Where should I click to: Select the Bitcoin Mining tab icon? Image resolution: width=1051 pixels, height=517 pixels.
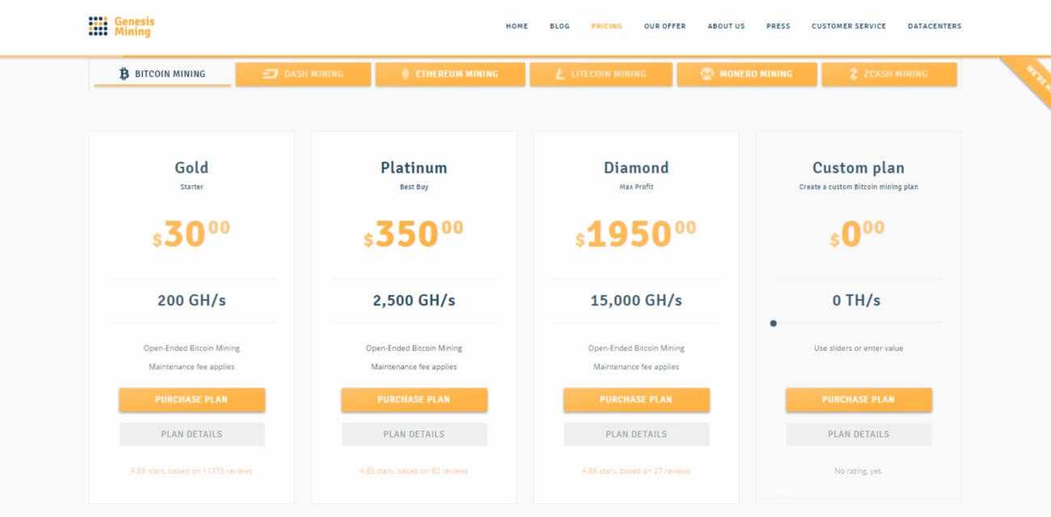pyautogui.click(x=123, y=74)
